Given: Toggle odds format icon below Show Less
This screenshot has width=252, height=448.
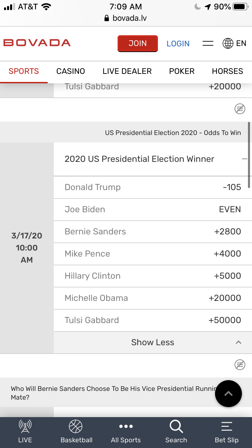Looking at the screenshot, I should tap(240, 365).
